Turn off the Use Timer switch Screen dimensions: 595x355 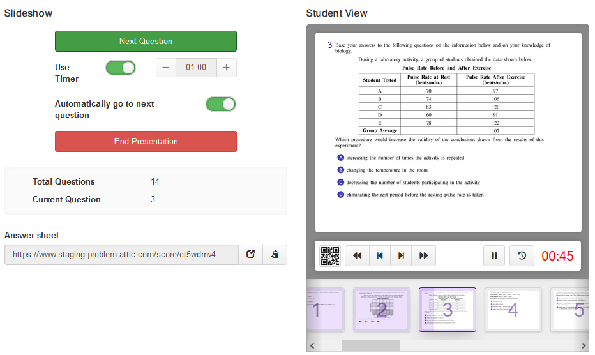pyautogui.click(x=121, y=68)
